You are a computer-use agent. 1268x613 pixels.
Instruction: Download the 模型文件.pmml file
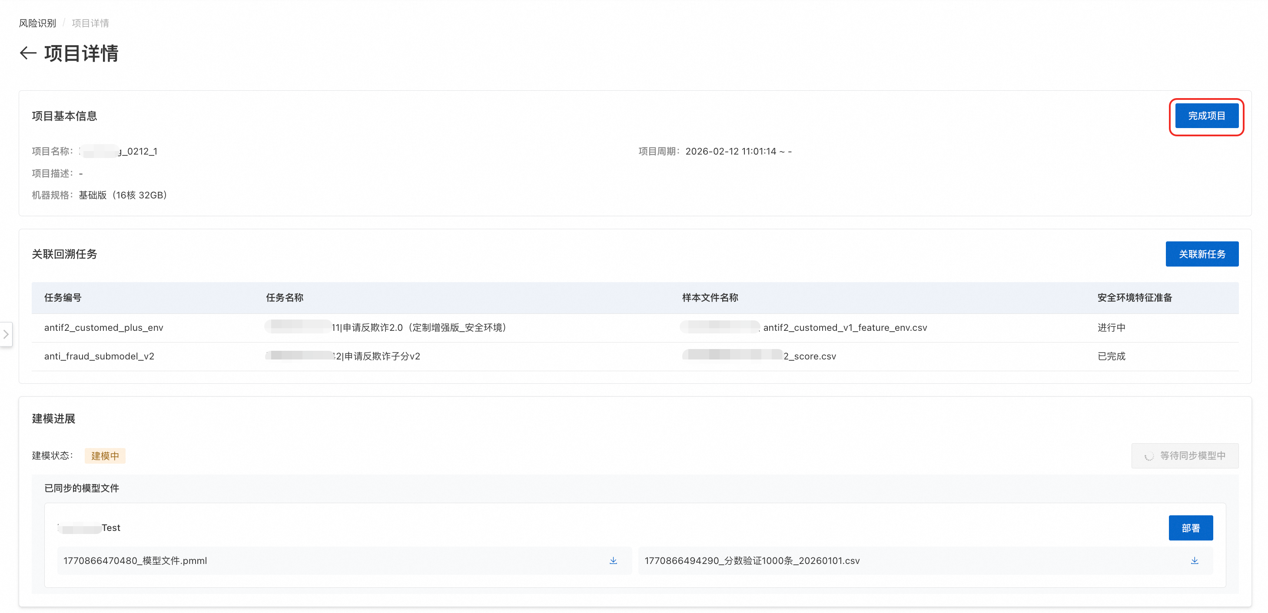(613, 560)
